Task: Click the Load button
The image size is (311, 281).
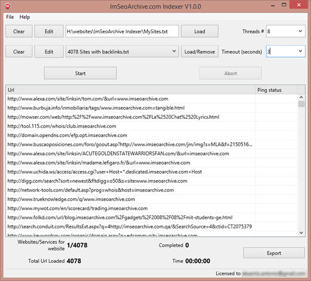Action: pos(200,31)
